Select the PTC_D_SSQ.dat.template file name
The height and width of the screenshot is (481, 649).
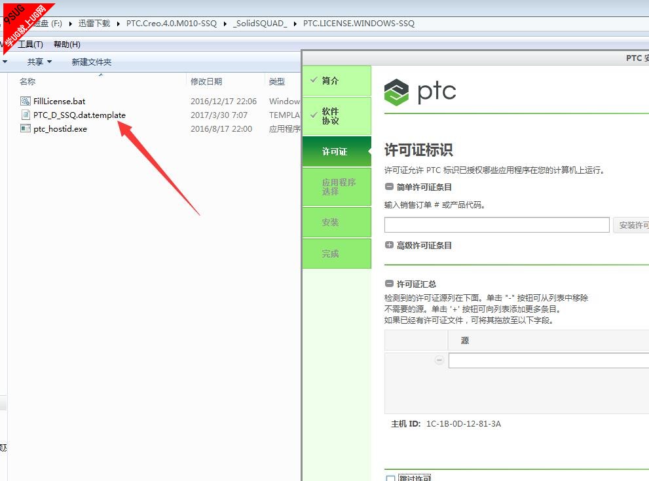(79, 115)
